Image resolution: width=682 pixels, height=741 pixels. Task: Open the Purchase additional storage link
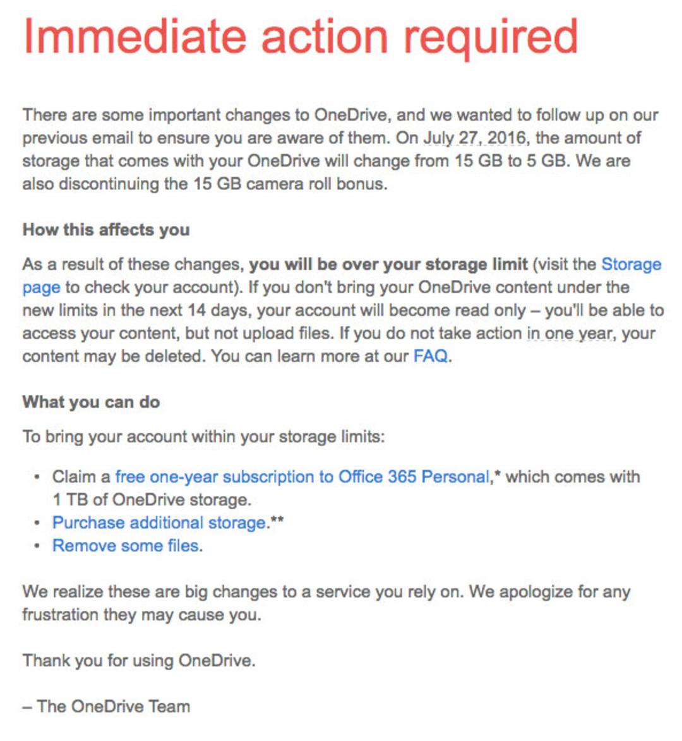(x=159, y=522)
